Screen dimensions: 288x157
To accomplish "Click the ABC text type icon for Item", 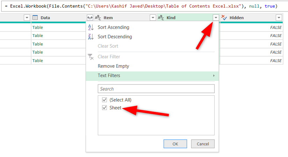I will (x=98, y=18).
